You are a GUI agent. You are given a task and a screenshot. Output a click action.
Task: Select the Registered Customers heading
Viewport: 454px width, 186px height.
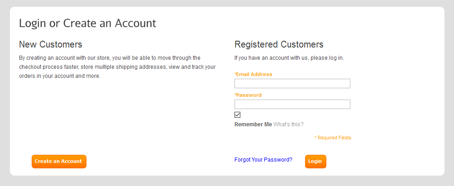click(279, 44)
